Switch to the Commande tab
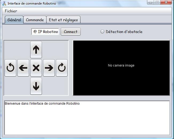 pyautogui.click(x=35, y=20)
